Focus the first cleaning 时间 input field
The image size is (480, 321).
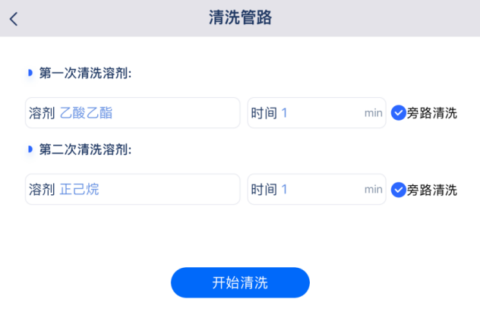317,112
